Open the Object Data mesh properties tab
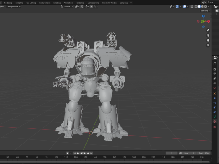The height and width of the screenshot is (164, 219). [214, 117]
